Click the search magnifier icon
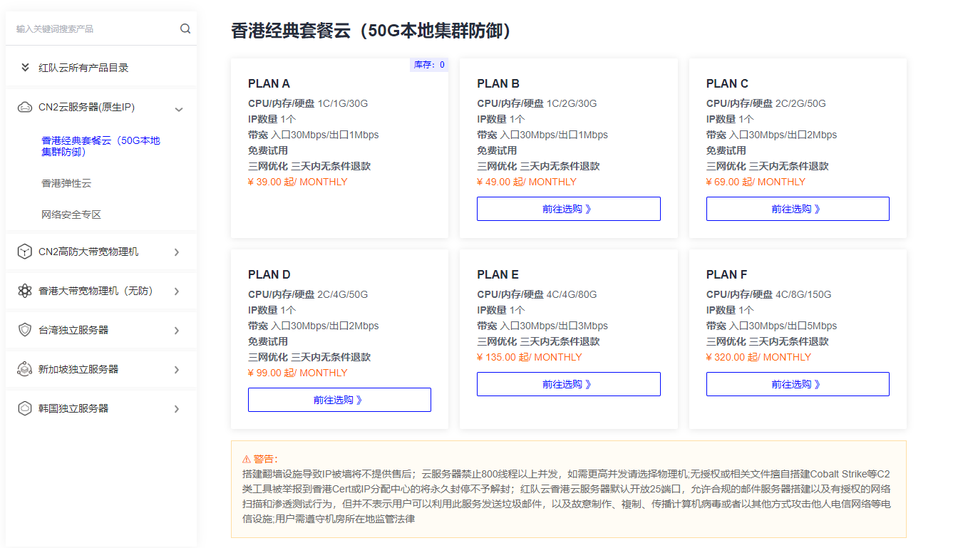 coord(185,29)
